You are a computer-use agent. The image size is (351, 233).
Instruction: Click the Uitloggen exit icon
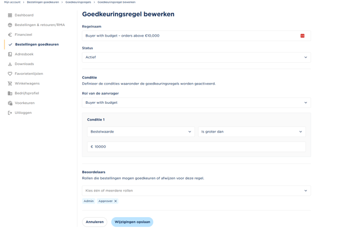tap(10, 113)
